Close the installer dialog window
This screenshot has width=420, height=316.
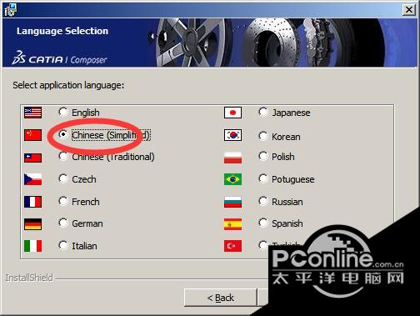[x=409, y=10]
